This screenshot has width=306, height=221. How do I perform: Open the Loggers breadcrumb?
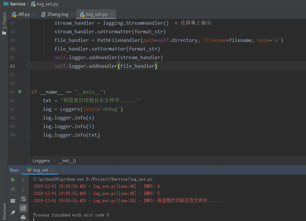(41, 161)
